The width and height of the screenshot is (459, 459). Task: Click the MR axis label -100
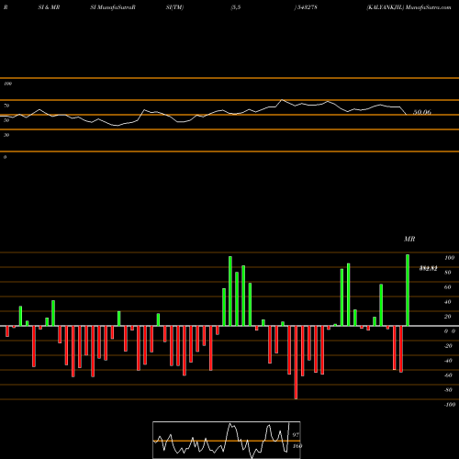point(450,405)
